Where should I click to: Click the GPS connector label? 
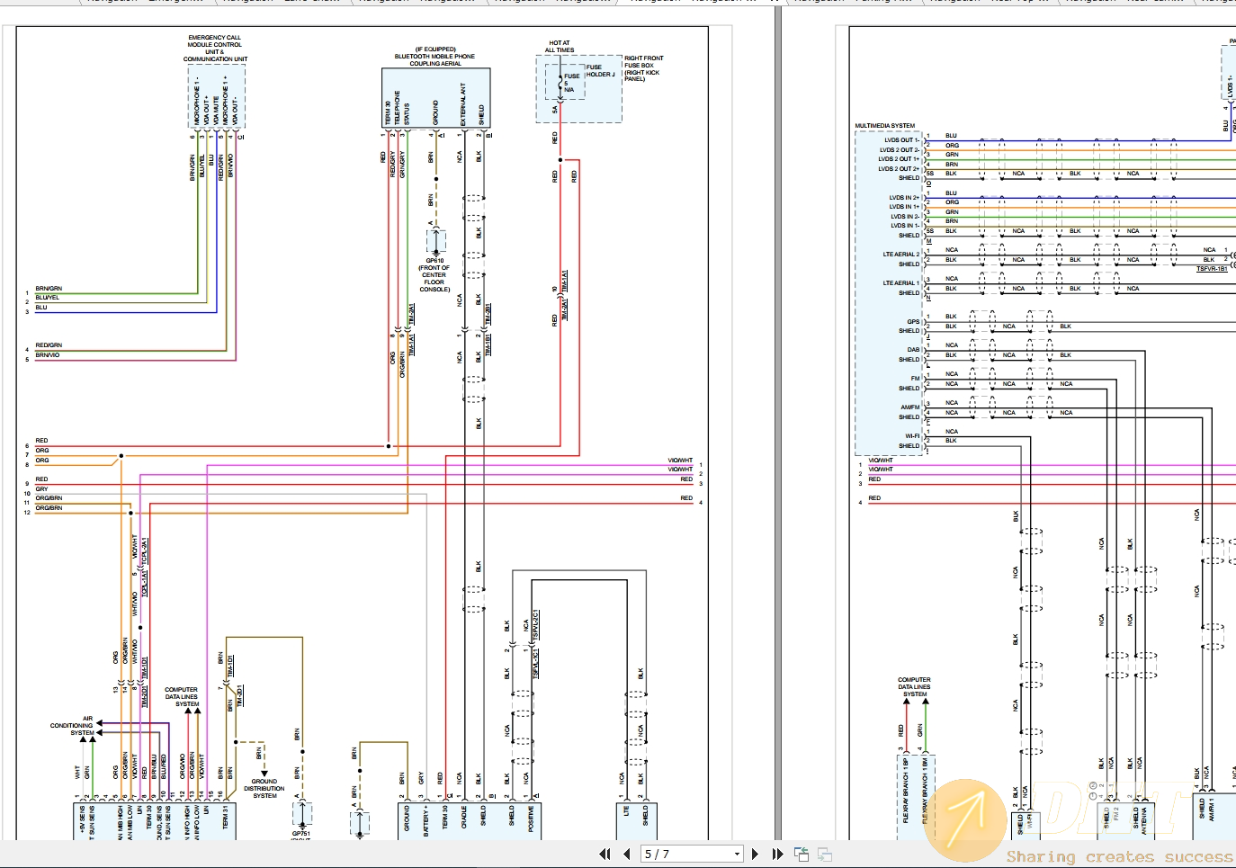pos(913,321)
